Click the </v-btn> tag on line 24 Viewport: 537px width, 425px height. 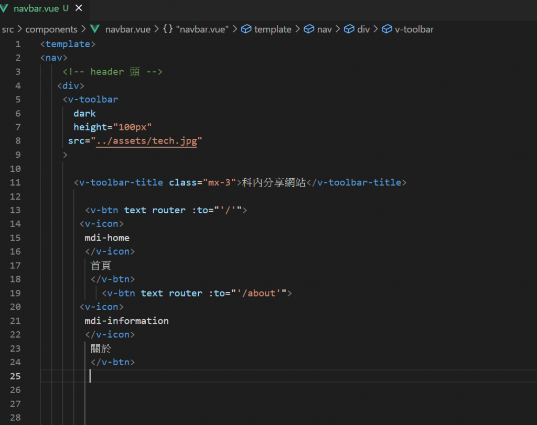click(113, 363)
